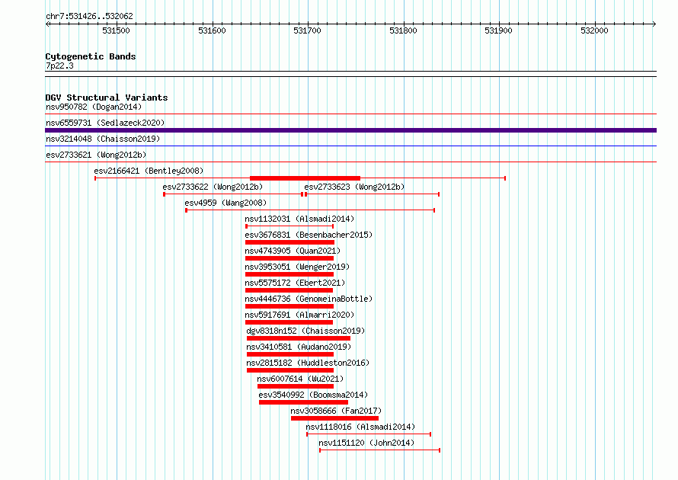Open the nsv950782 (Dogan2014) variant label
The width and height of the screenshot is (678, 480).
click(94, 107)
